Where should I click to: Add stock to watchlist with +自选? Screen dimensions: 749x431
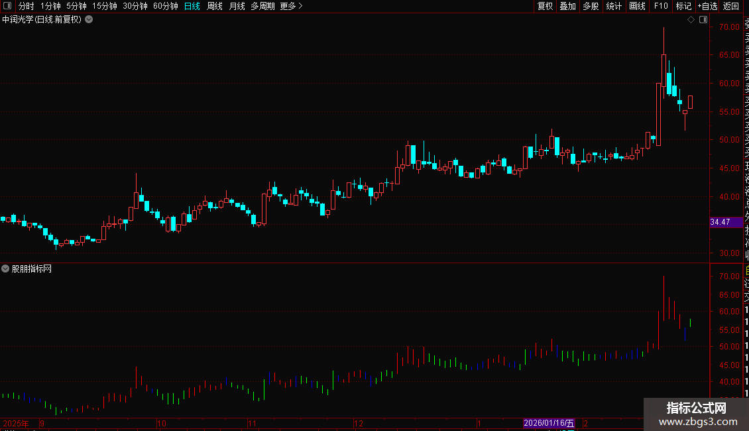coord(707,6)
